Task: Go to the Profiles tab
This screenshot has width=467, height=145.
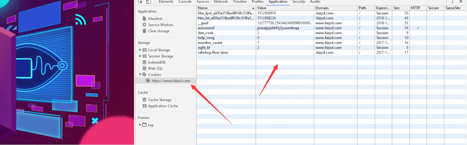Action: point(258,2)
